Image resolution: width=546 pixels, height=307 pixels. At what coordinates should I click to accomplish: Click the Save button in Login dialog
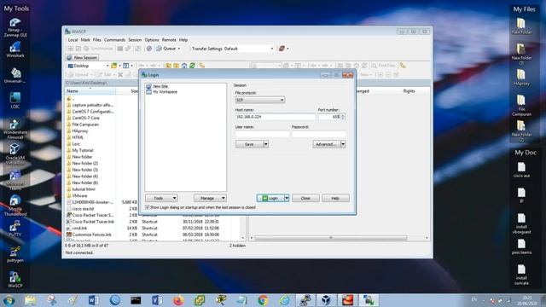(x=249, y=144)
